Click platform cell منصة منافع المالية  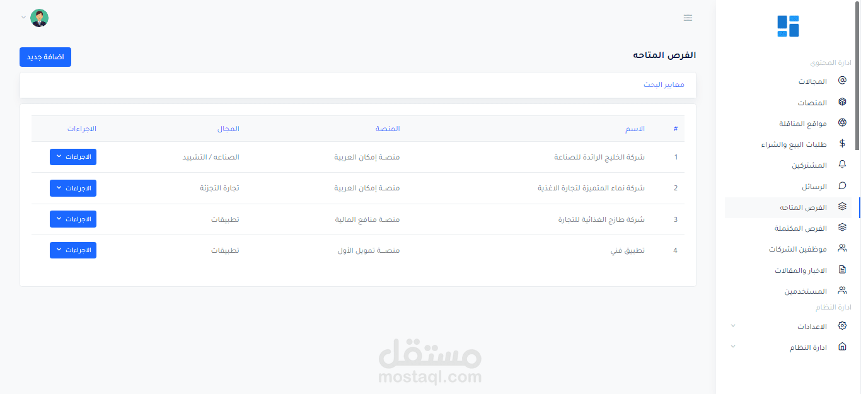(367, 219)
